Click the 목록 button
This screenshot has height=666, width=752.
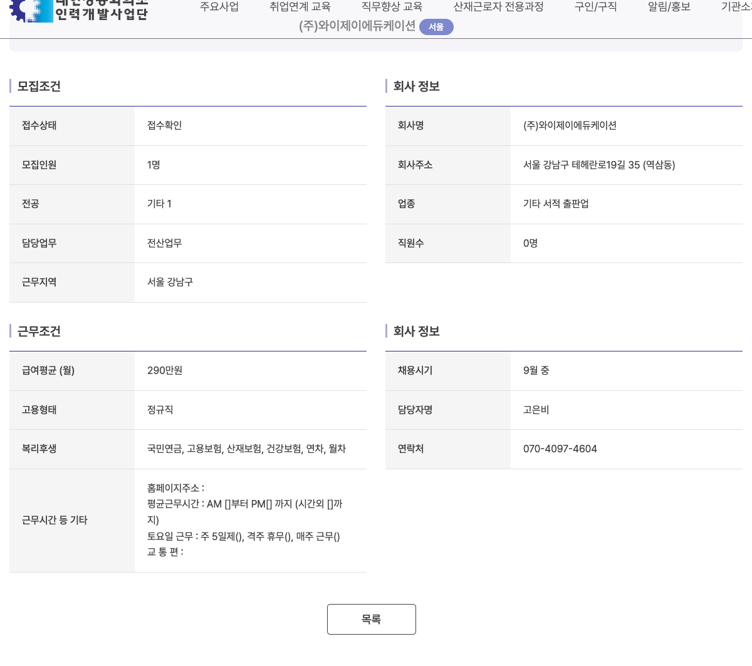click(372, 619)
